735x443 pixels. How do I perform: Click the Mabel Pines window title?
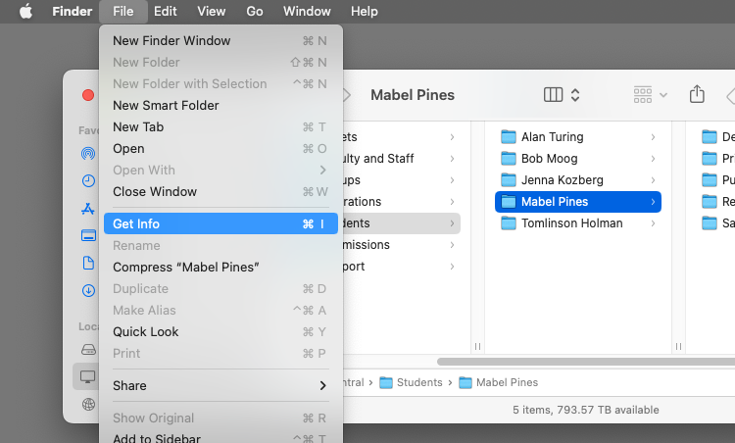pyautogui.click(x=413, y=95)
